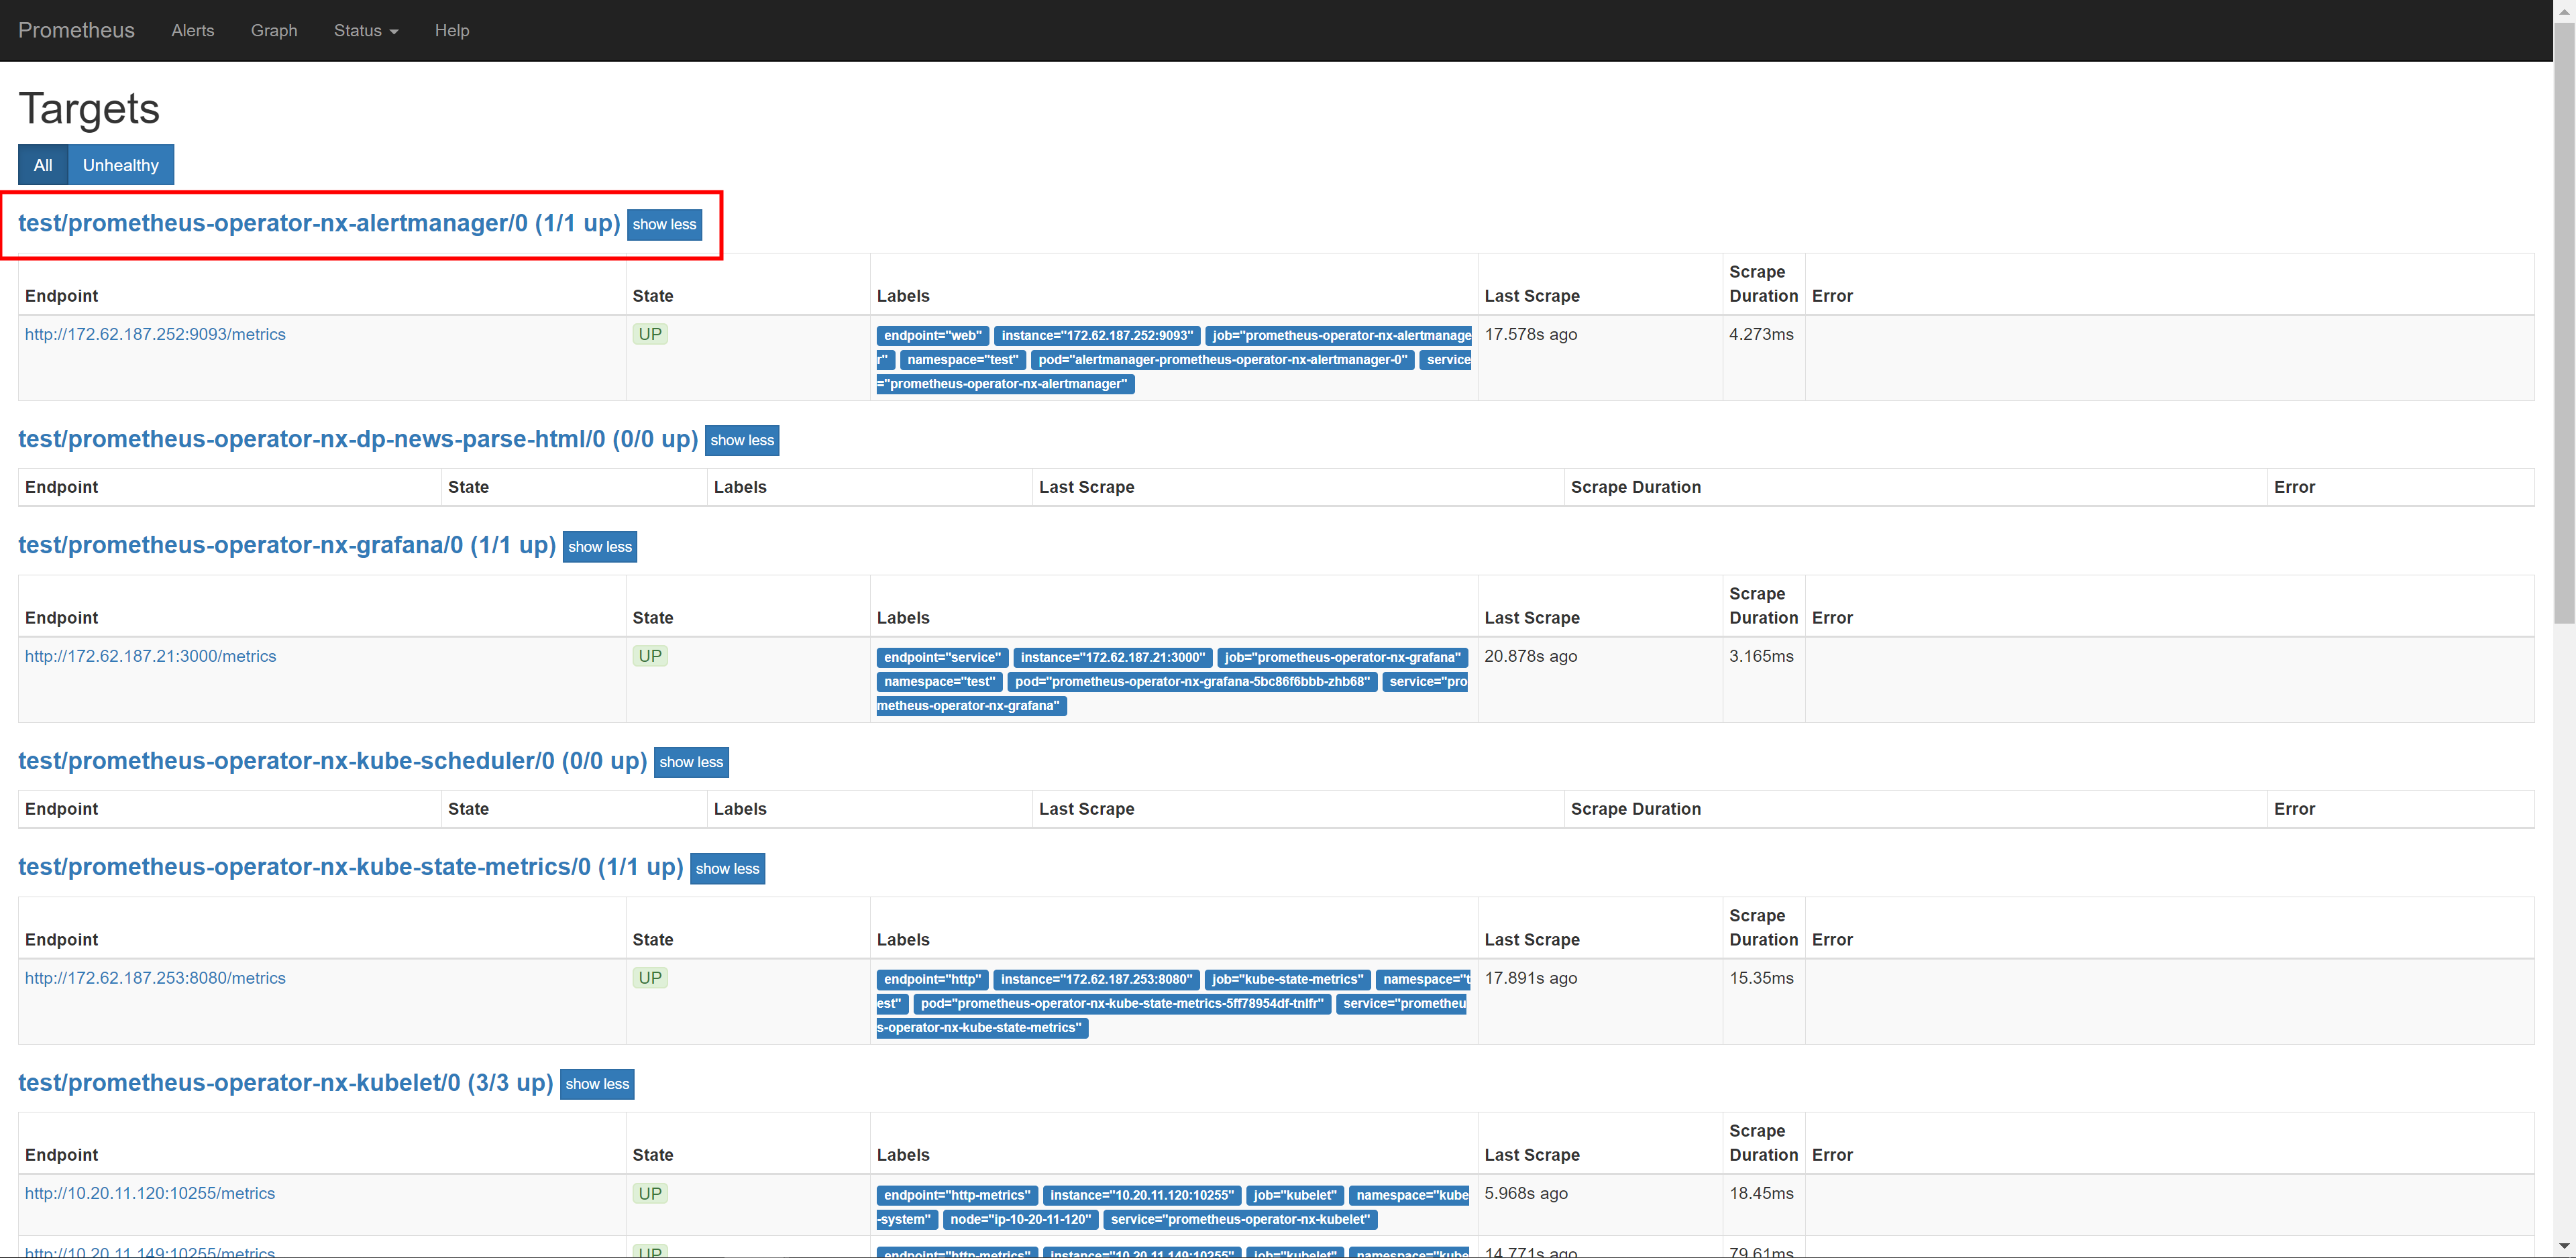Image resolution: width=2576 pixels, height=1258 pixels.
Task: Open the test/prometheus-operator-nx-kube-state-metrics/0 heading link
Action: click(351, 867)
